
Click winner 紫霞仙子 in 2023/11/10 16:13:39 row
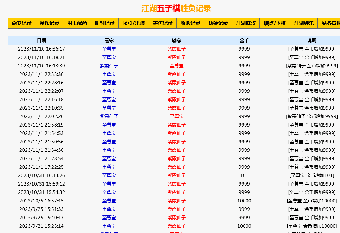[x=109, y=66]
